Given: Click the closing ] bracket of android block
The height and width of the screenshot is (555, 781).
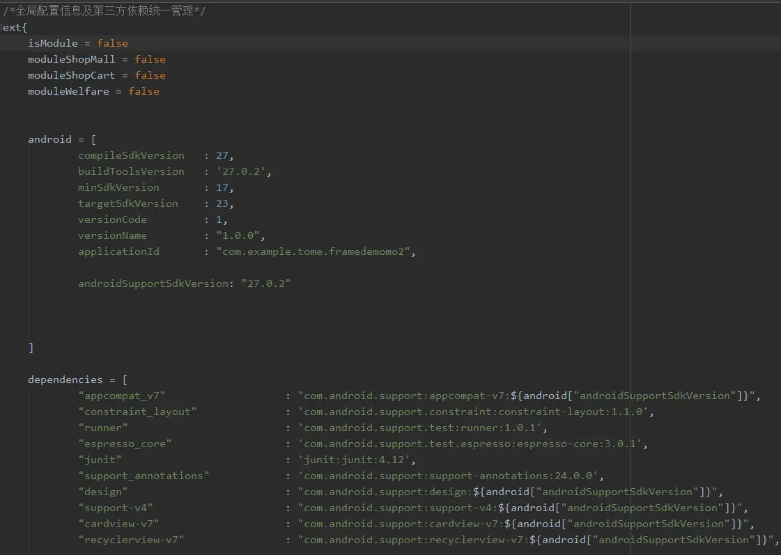Looking at the screenshot, I should 31,347.
